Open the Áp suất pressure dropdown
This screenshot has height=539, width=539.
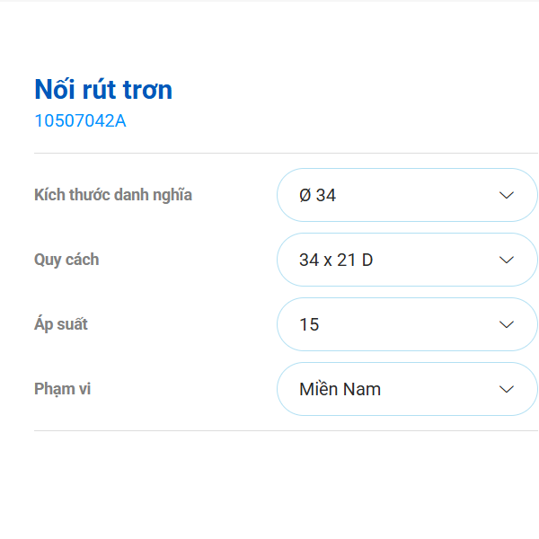point(406,324)
